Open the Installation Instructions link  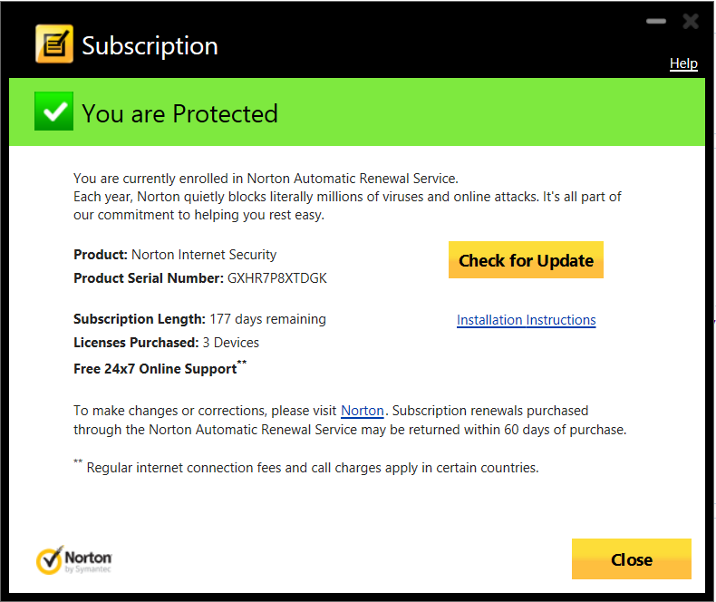526,320
